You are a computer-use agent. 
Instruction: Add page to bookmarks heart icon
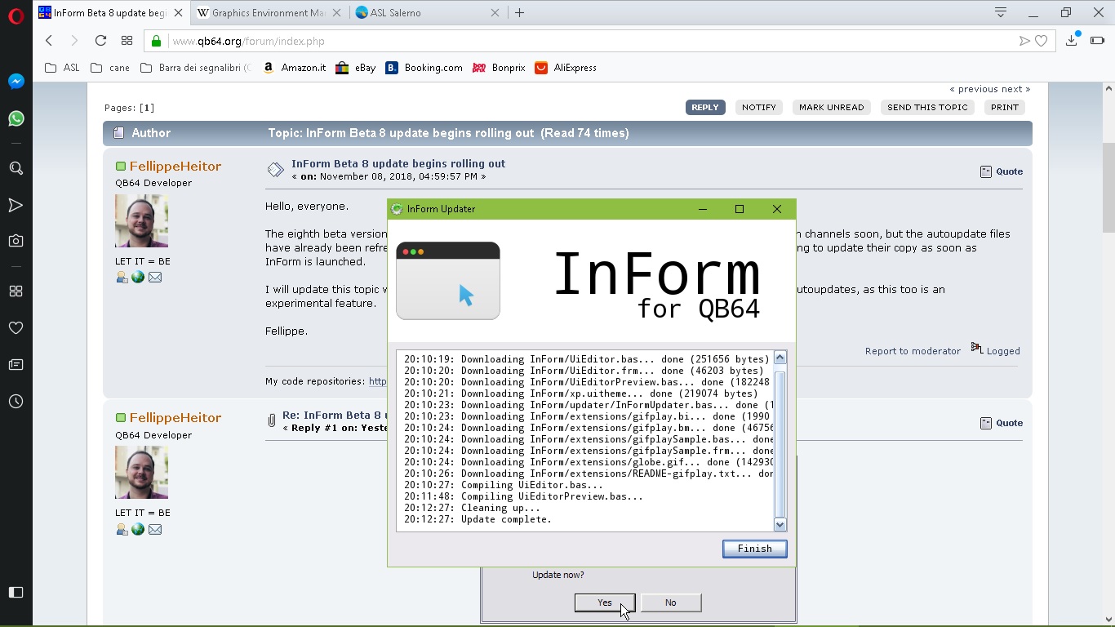pyautogui.click(x=1042, y=41)
